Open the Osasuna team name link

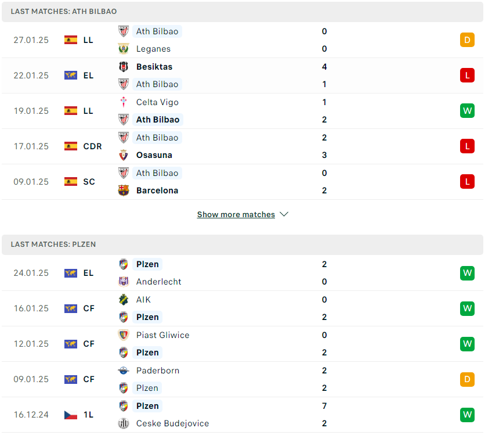[154, 155]
